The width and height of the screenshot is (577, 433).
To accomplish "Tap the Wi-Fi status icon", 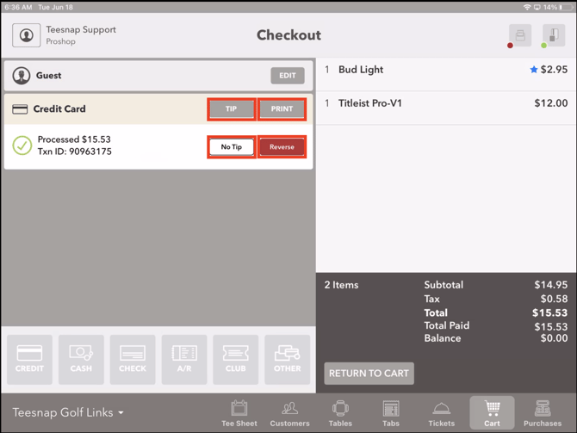I will 527,7.
